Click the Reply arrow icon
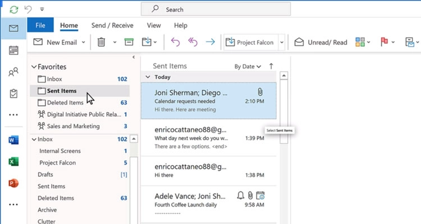The height and width of the screenshot is (224, 421). [x=175, y=42]
